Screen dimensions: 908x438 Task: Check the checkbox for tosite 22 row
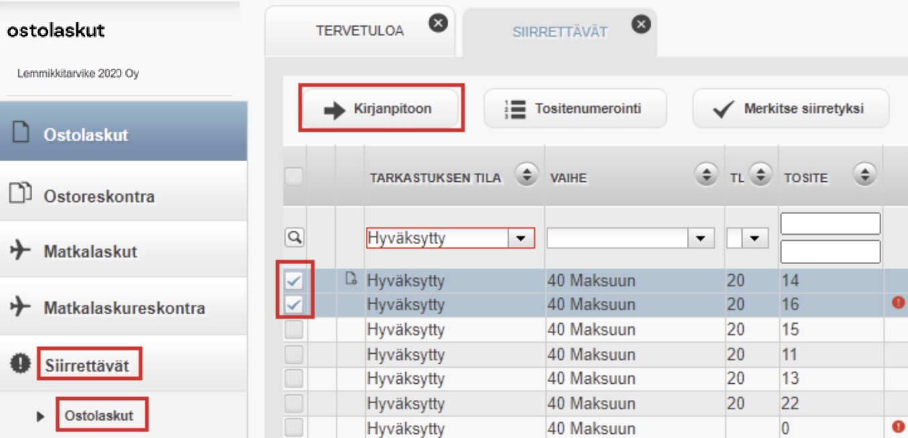coord(294,403)
